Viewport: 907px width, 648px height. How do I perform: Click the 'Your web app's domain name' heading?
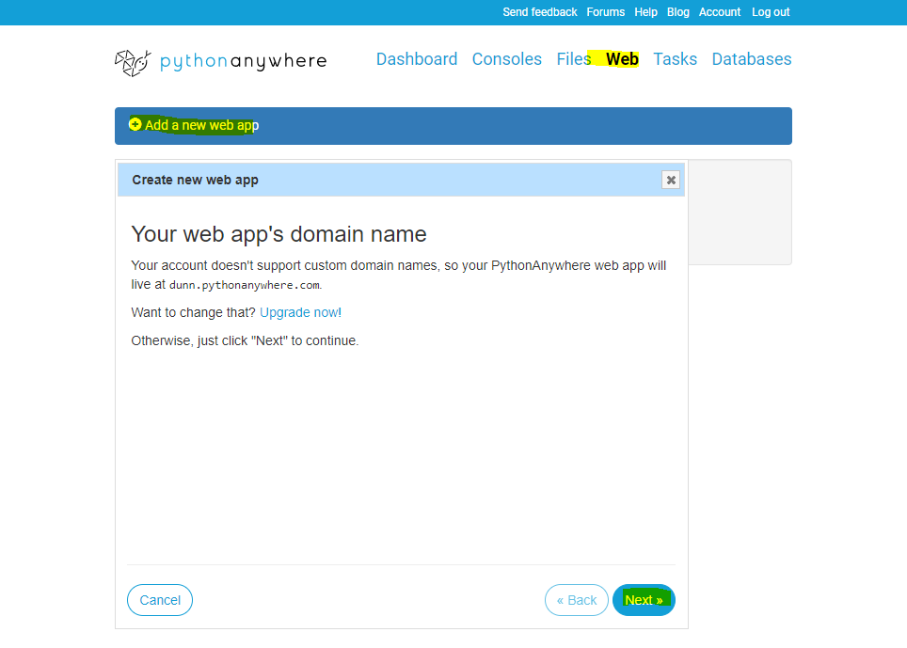(278, 234)
